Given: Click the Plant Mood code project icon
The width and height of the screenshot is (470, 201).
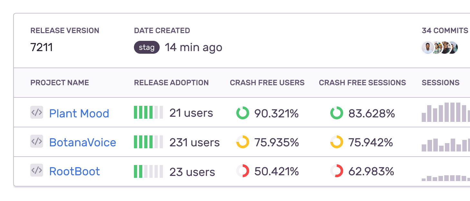Looking at the screenshot, I should [37, 113].
